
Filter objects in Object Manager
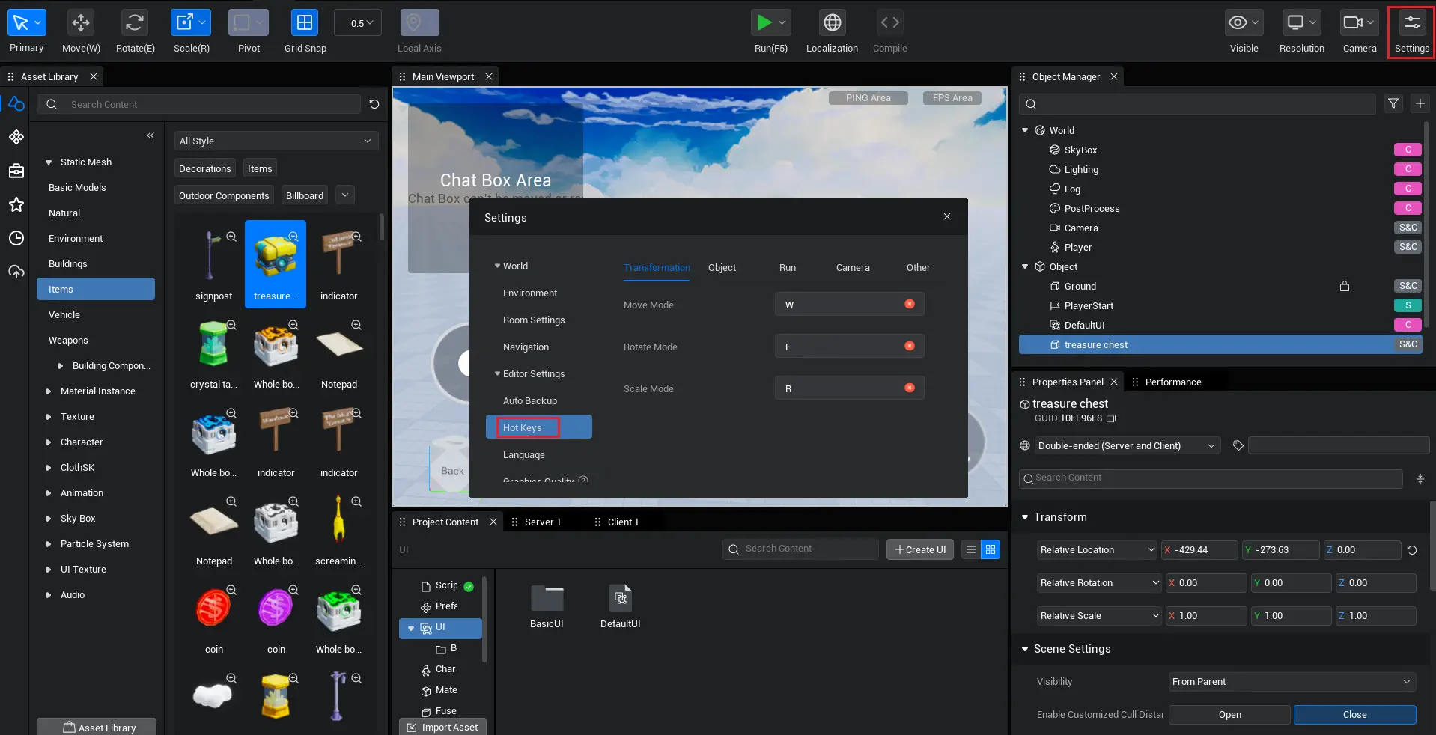[1393, 103]
